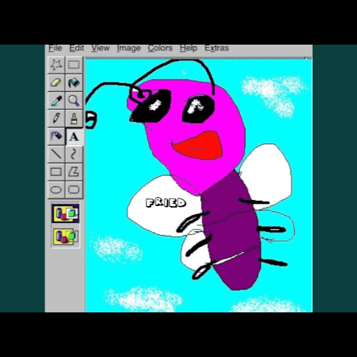This screenshot has height=357, width=357.
Task: Activate the Magnifier tool
Action: pyautogui.click(x=74, y=100)
